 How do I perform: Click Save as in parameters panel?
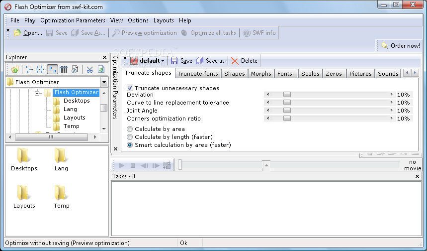210,61
